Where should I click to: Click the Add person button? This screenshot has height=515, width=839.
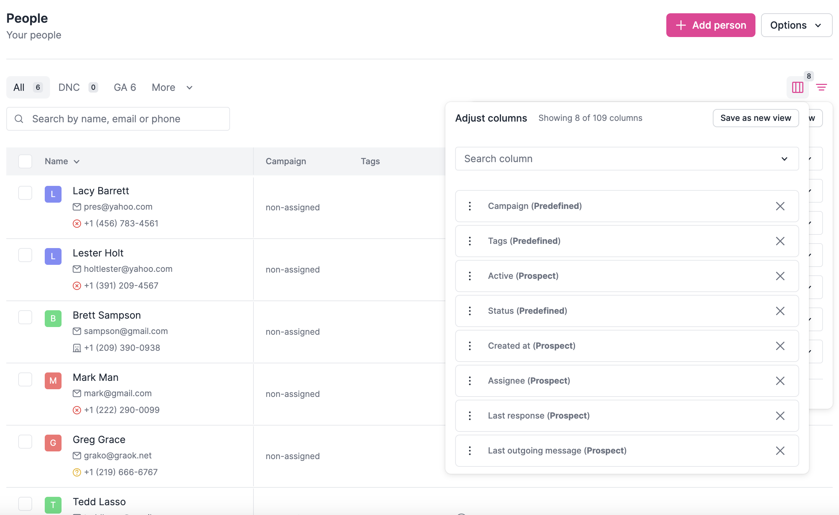pos(710,25)
